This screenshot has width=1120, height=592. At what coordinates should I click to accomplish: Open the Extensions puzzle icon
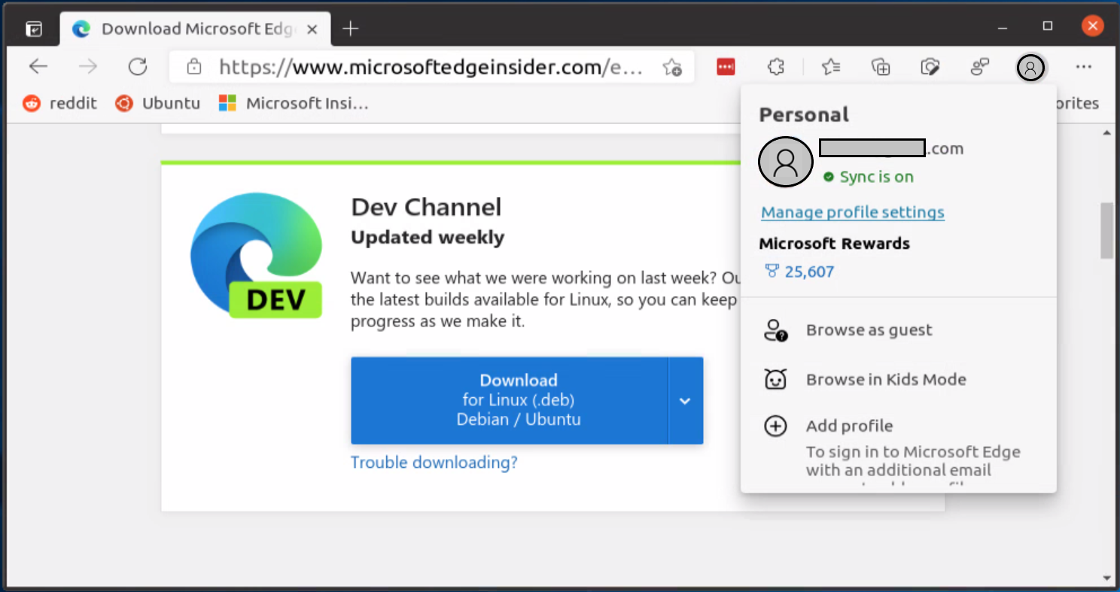pos(775,67)
